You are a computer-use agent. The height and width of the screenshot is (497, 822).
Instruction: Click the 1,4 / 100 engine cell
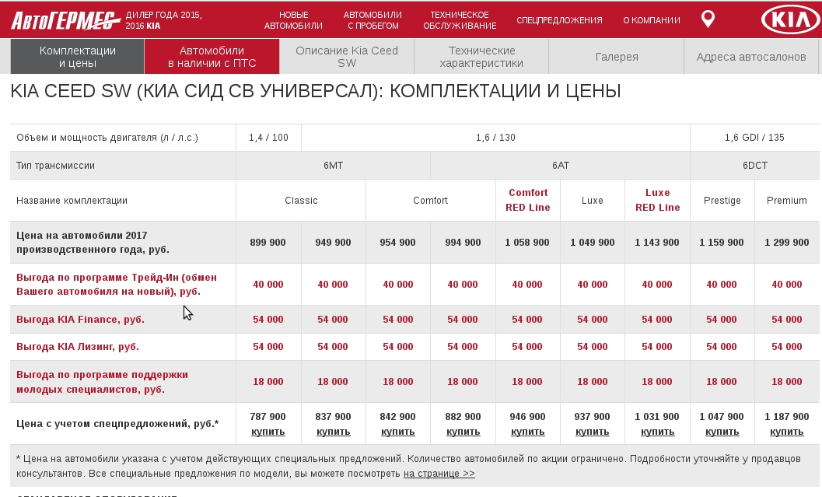pos(268,138)
